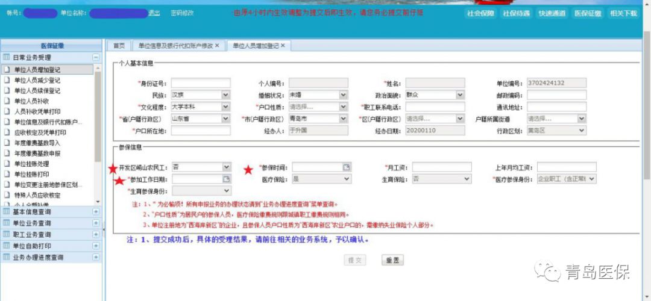Collapse the 日常业务受理 section
The height and width of the screenshot is (301, 651).
95,57
